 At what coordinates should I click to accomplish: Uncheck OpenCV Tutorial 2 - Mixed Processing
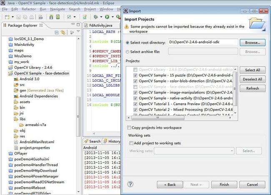click(x=135, y=110)
